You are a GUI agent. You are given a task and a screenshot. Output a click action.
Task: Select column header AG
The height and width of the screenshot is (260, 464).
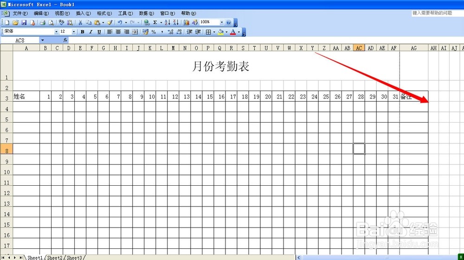coord(414,48)
